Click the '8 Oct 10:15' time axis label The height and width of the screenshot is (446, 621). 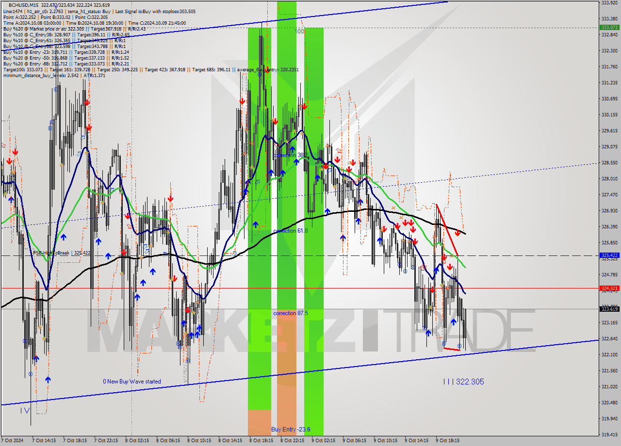pyautogui.click(x=199, y=441)
